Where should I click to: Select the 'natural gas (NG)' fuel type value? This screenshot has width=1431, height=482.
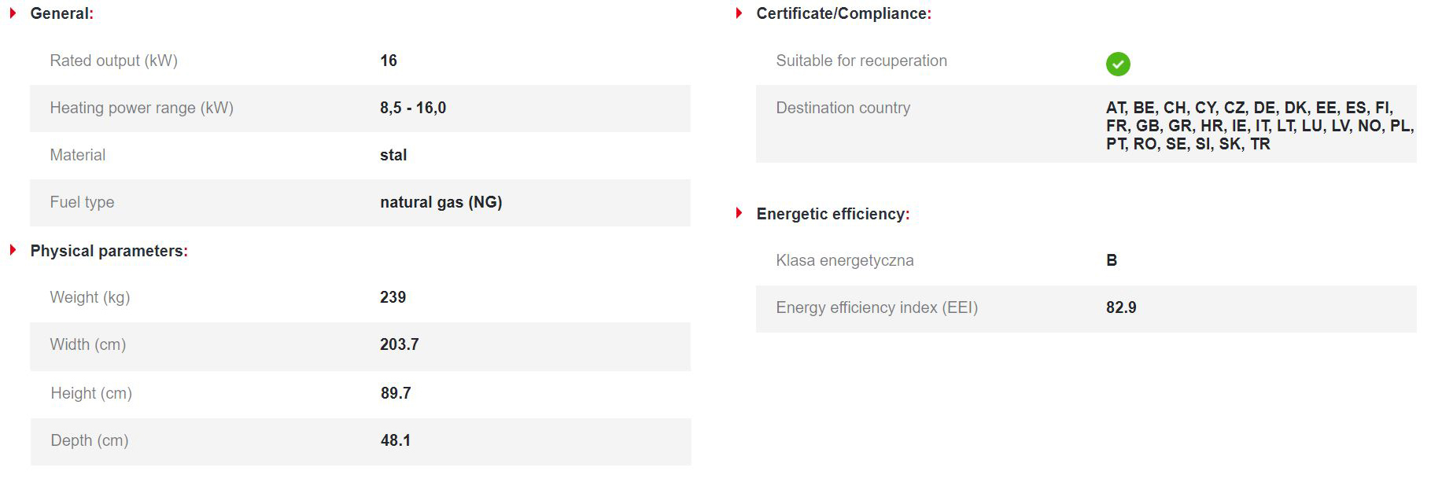(441, 202)
